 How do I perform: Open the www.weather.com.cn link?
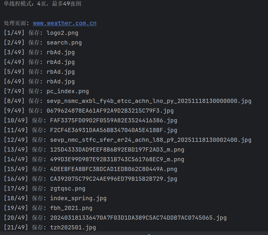(64, 23)
